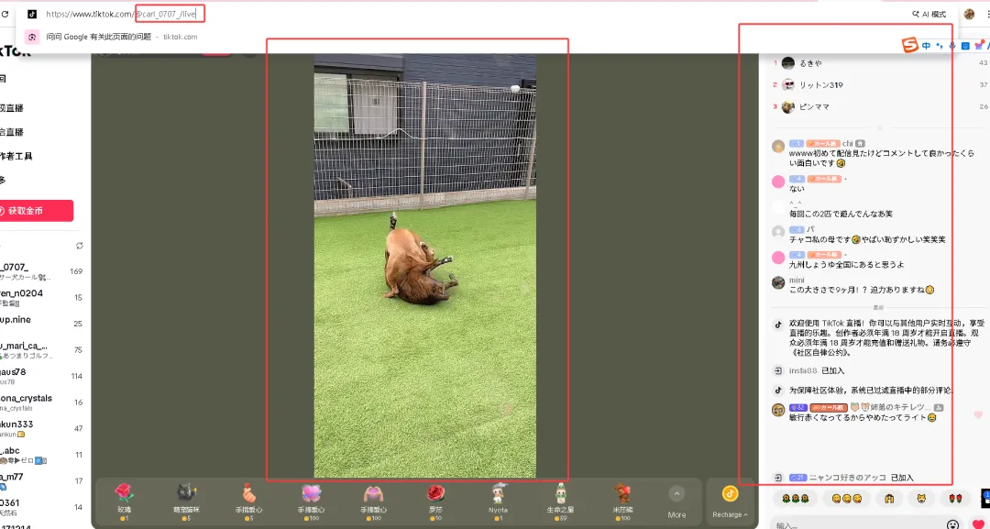Screen dimensions: 990x529
Task: Expand the top viewers ranking list
Action: 879,127
